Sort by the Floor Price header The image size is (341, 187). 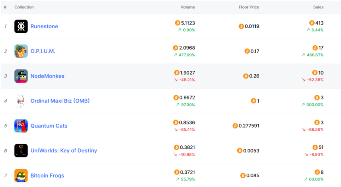(248, 7)
